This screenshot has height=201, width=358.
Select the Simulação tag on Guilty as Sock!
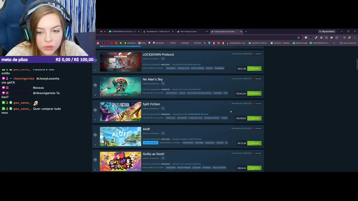[x=206, y=168]
